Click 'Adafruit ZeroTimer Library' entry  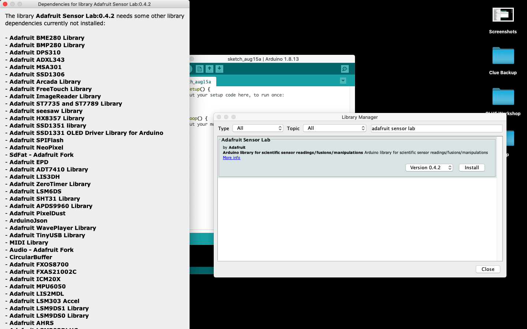50,184
